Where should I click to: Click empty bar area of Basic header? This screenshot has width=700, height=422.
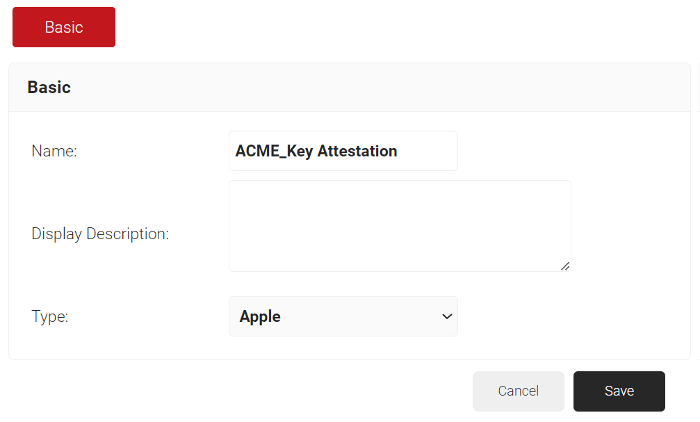point(380,87)
